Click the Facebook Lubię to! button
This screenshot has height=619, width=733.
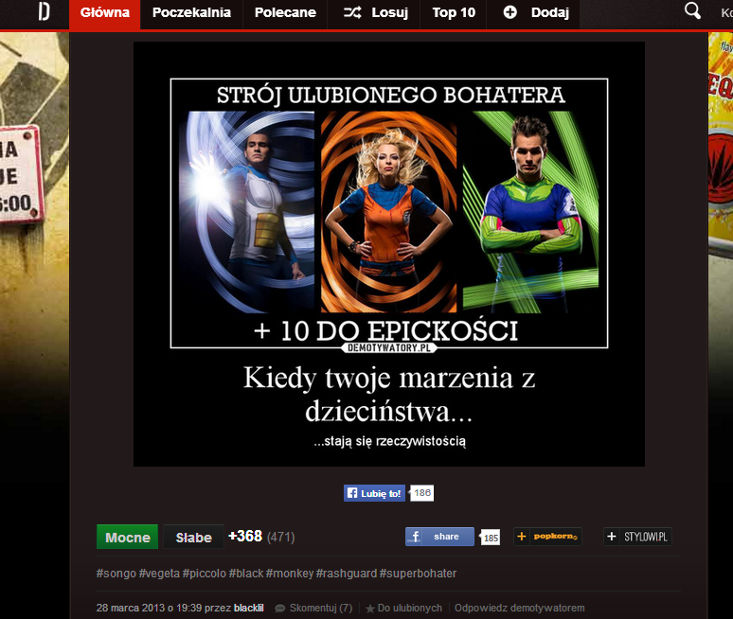coord(375,493)
